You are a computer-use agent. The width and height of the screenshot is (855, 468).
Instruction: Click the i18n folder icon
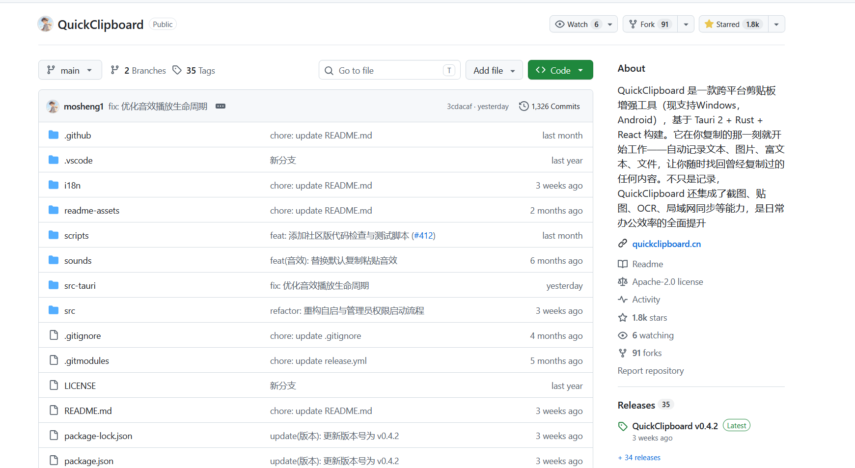click(x=54, y=185)
